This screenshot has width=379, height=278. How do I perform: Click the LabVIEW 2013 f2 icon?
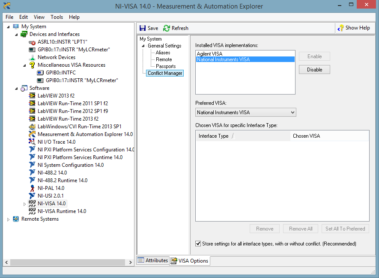click(32, 96)
